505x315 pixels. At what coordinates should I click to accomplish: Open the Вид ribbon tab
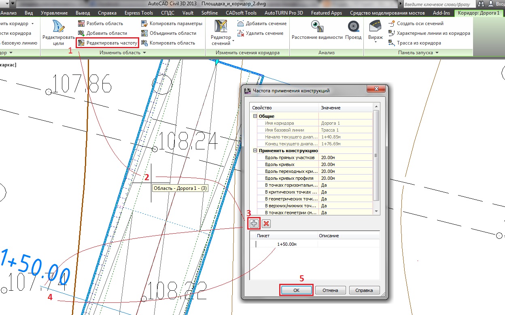click(x=29, y=13)
